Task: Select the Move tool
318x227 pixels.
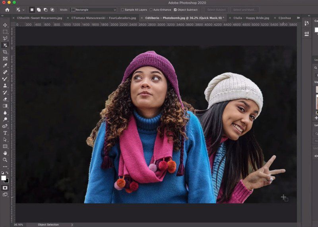Action: [x=5, y=25]
